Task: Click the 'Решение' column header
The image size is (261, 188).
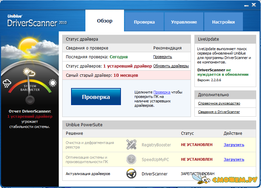Action: [x=74, y=133]
